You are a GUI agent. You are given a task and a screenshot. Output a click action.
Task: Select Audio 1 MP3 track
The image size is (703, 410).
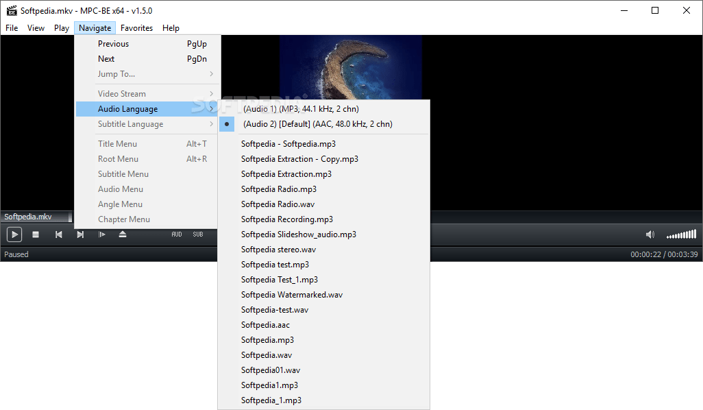click(301, 108)
